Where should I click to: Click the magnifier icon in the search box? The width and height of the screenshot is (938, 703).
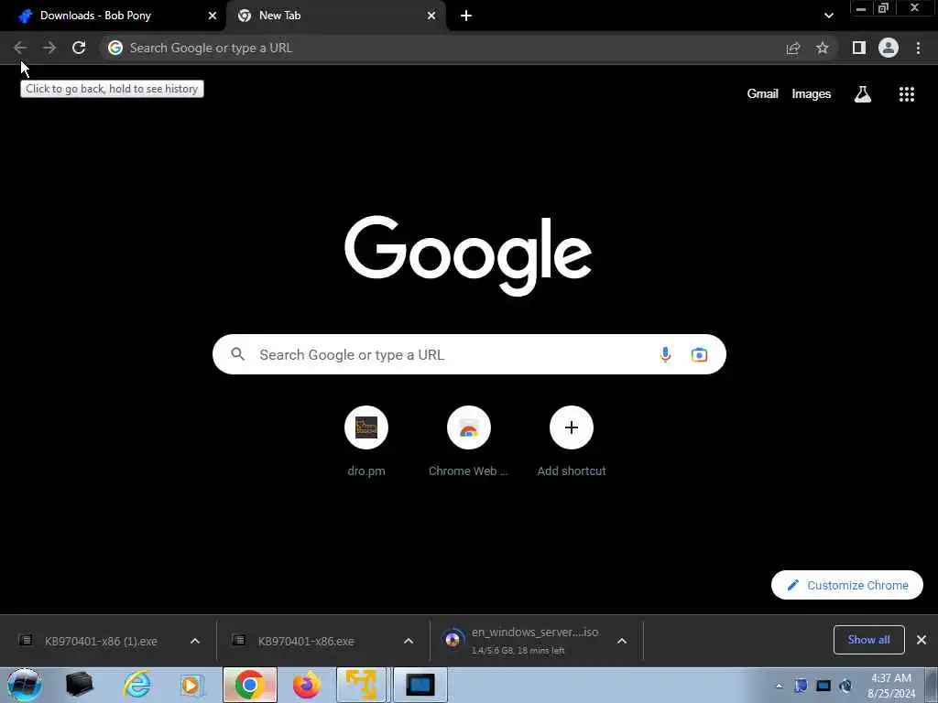click(237, 354)
